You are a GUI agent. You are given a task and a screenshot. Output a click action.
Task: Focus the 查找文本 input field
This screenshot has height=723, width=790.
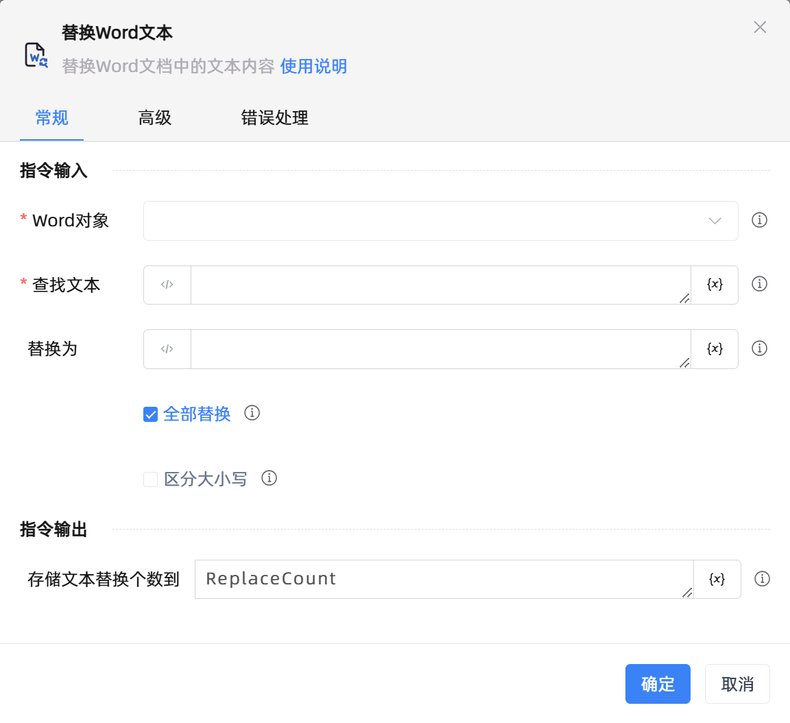[x=440, y=285]
